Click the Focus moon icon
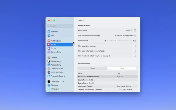 (x=49, y=48)
